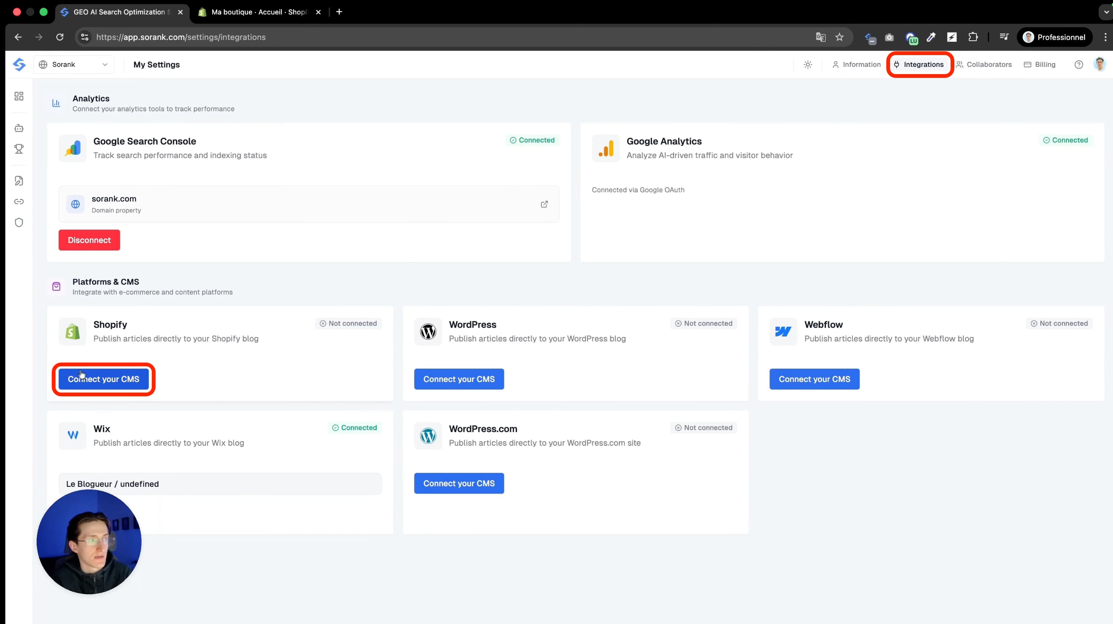
Task: Select the Le Blogueur / undefined field
Action: pos(220,484)
